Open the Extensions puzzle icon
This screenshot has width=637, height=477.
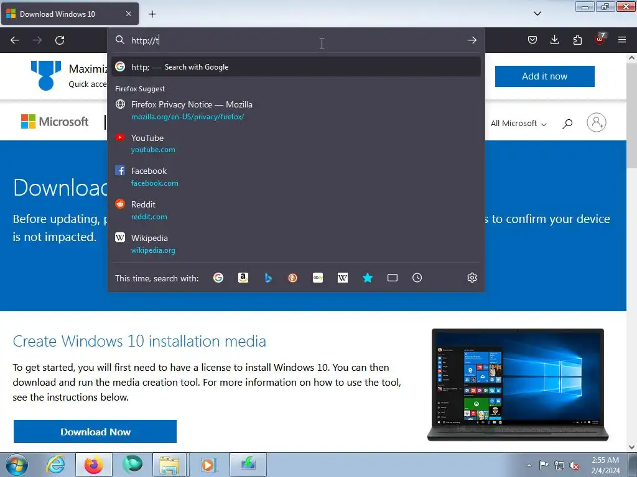click(577, 40)
